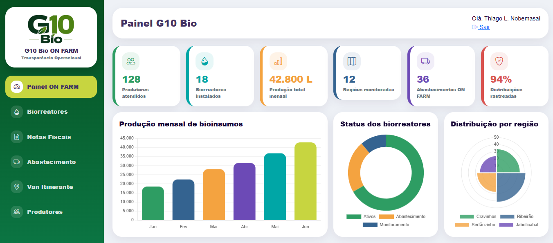Click the Van Itinerante location pin icon

[17, 187]
